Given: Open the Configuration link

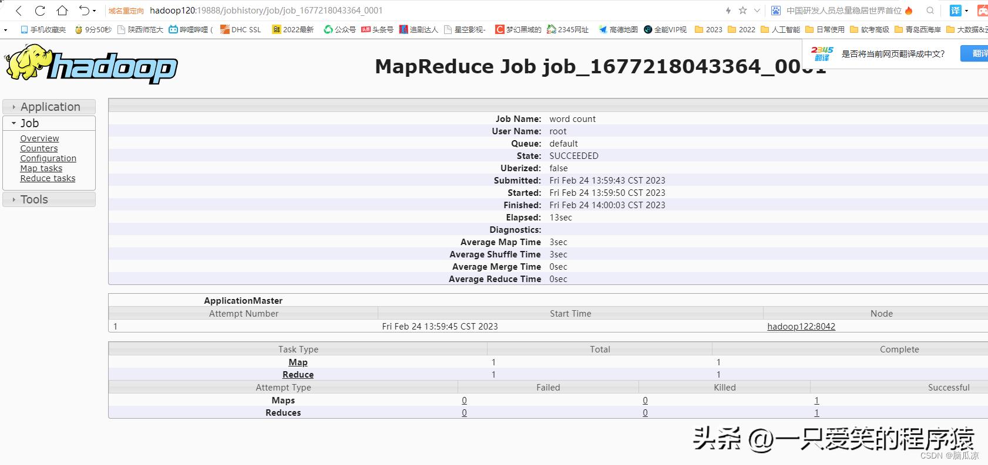Looking at the screenshot, I should (x=48, y=158).
